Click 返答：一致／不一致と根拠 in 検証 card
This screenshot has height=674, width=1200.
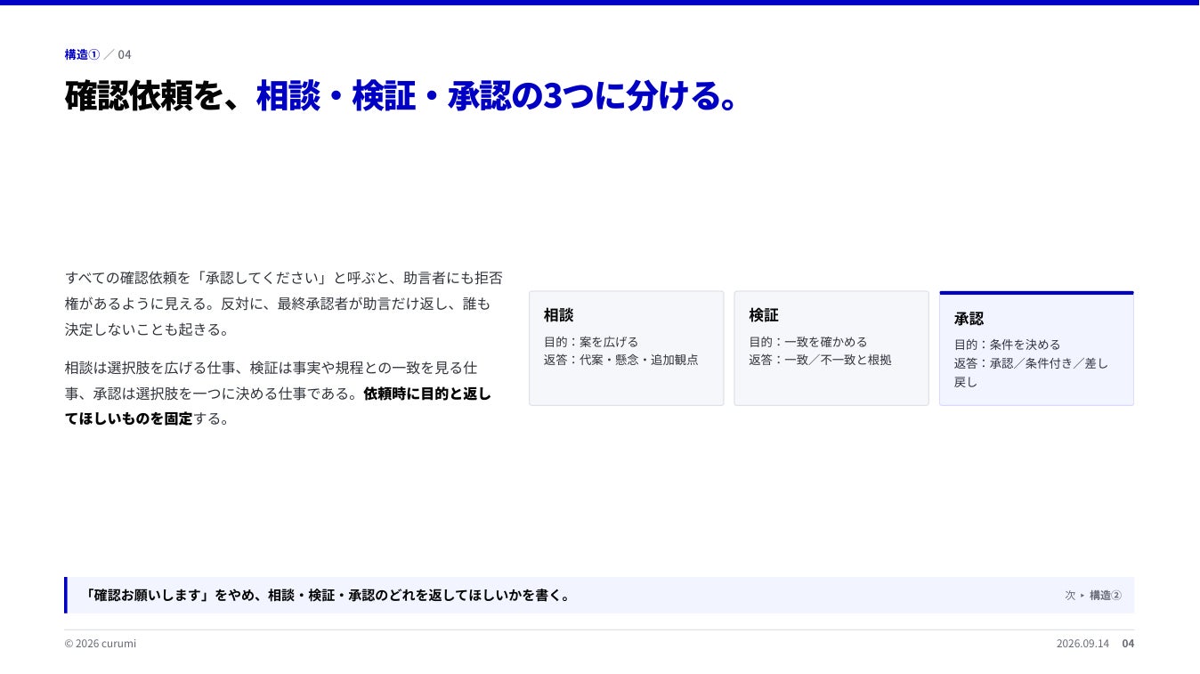(820, 360)
